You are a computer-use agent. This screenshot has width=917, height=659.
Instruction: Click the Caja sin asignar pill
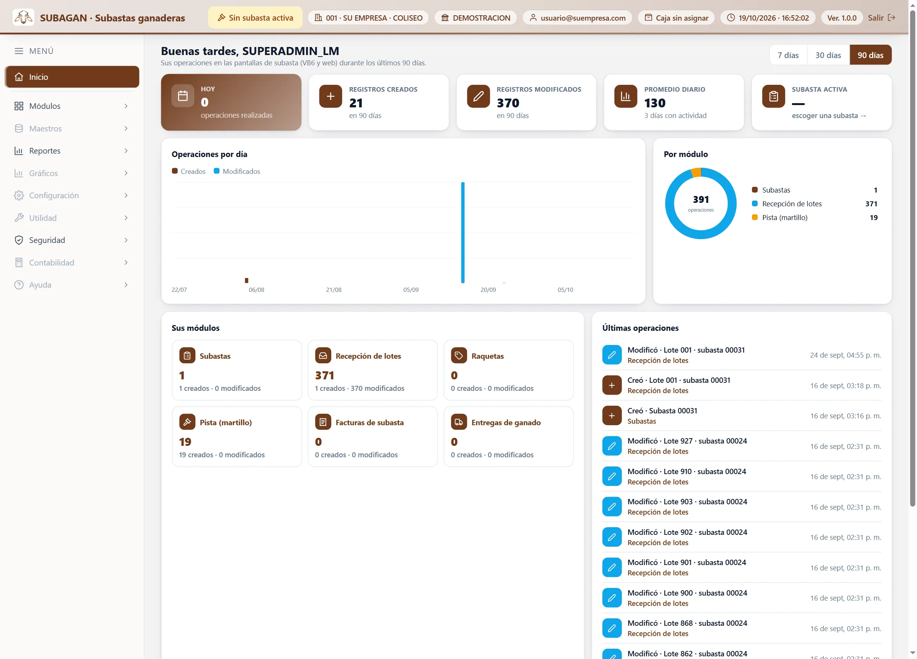pos(676,18)
